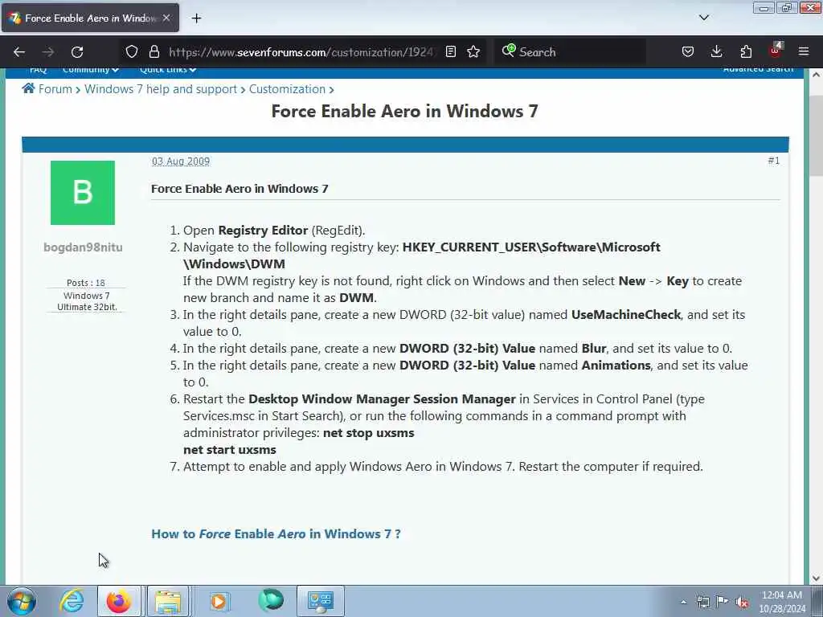Click the URL address field
The image size is (823, 617).
click(x=301, y=52)
